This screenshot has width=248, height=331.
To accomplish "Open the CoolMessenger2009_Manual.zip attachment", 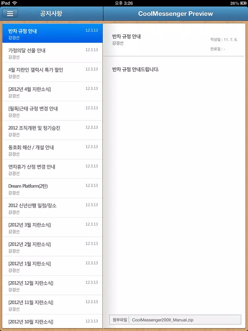I will point(163,320).
